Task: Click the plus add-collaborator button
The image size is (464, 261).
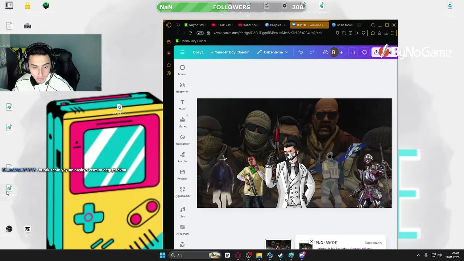Action: [341, 52]
